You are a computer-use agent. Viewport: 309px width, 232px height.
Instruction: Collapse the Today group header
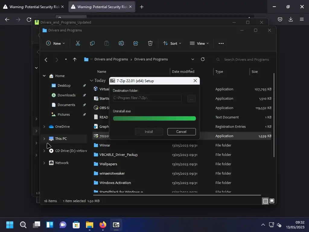(x=91, y=80)
